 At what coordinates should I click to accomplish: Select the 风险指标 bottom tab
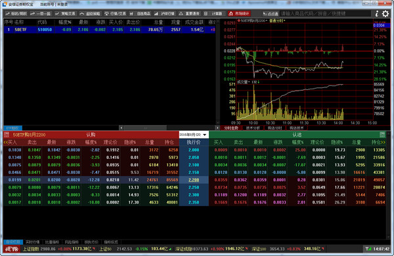click(x=72, y=242)
